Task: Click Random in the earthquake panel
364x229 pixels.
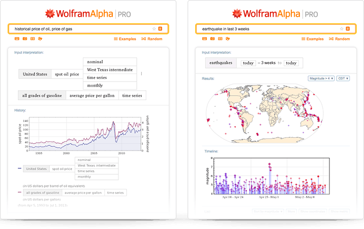Action: 339,39
